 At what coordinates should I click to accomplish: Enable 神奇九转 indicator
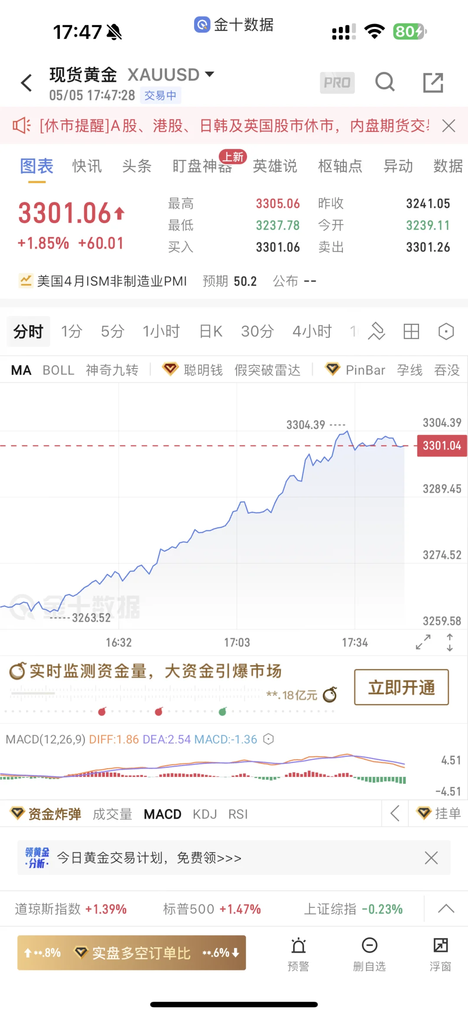point(112,370)
